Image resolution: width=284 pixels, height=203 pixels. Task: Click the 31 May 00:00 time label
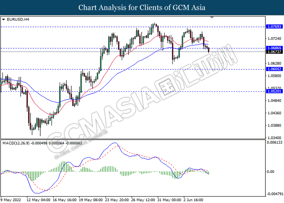(169, 200)
